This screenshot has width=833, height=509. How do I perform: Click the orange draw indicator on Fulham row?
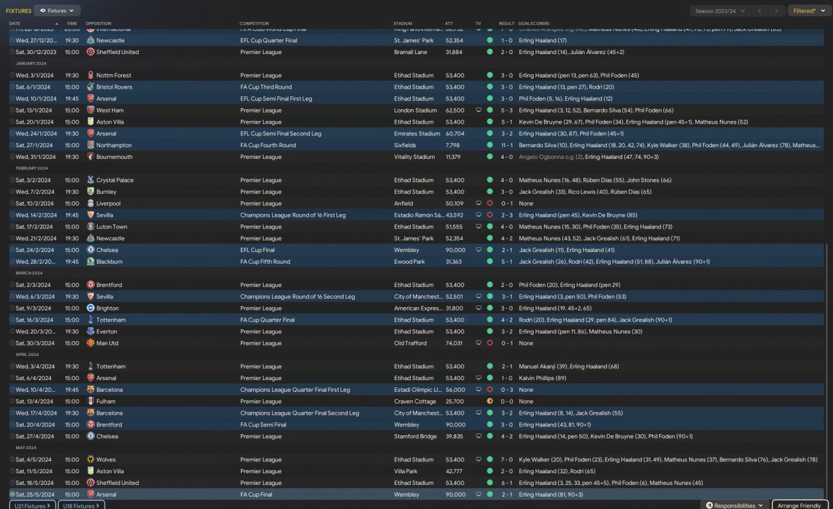pyautogui.click(x=489, y=402)
